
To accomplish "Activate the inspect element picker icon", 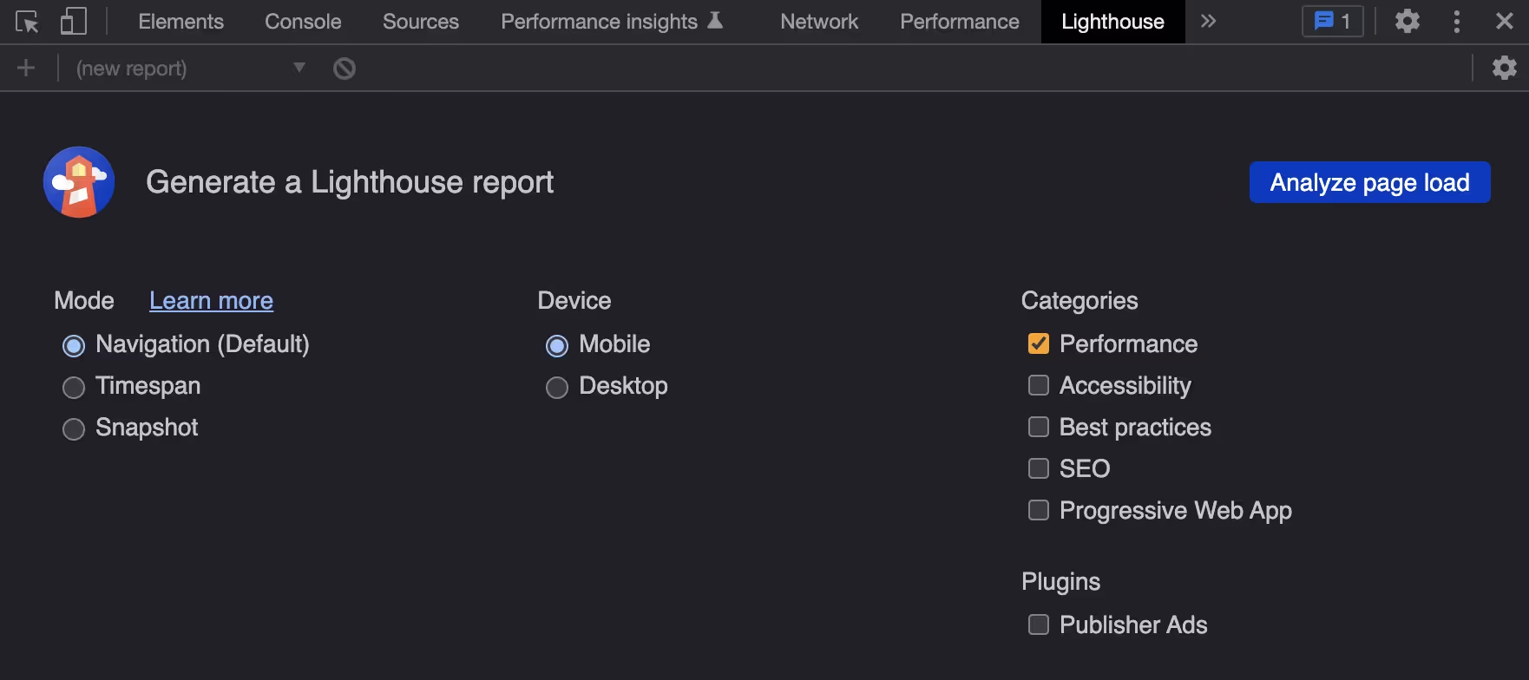I will tap(27, 22).
